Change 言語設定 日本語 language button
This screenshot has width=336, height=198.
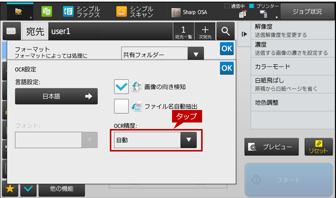(56, 96)
